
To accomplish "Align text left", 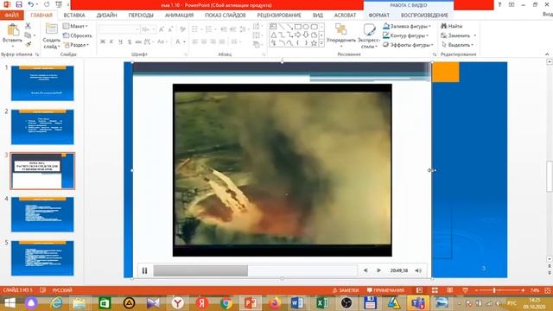I will click(195, 41).
